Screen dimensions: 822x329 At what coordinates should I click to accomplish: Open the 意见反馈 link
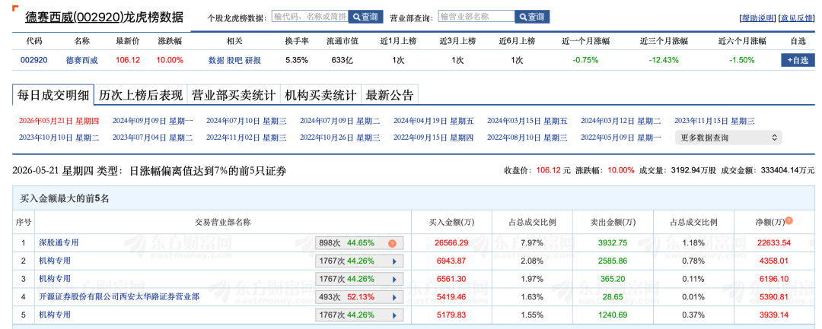(796, 17)
